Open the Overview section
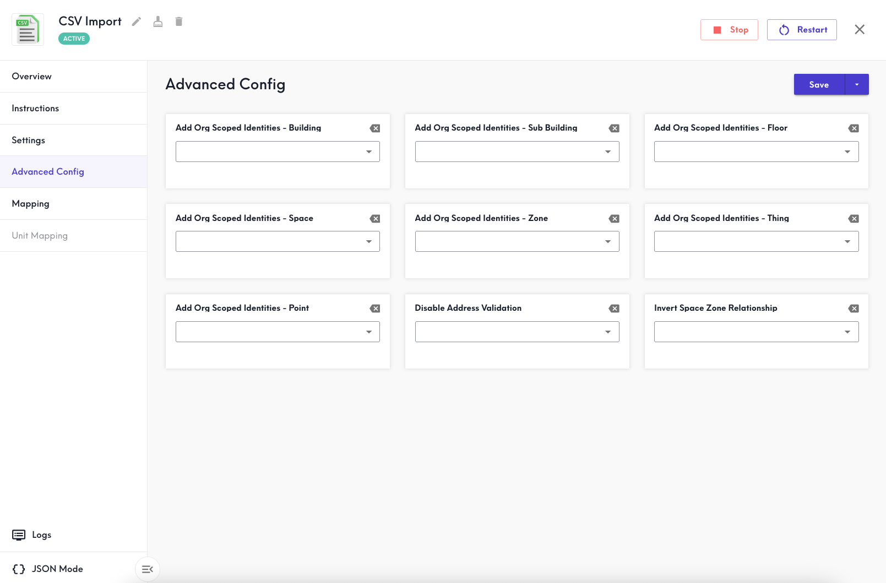The image size is (886, 583). (x=31, y=76)
